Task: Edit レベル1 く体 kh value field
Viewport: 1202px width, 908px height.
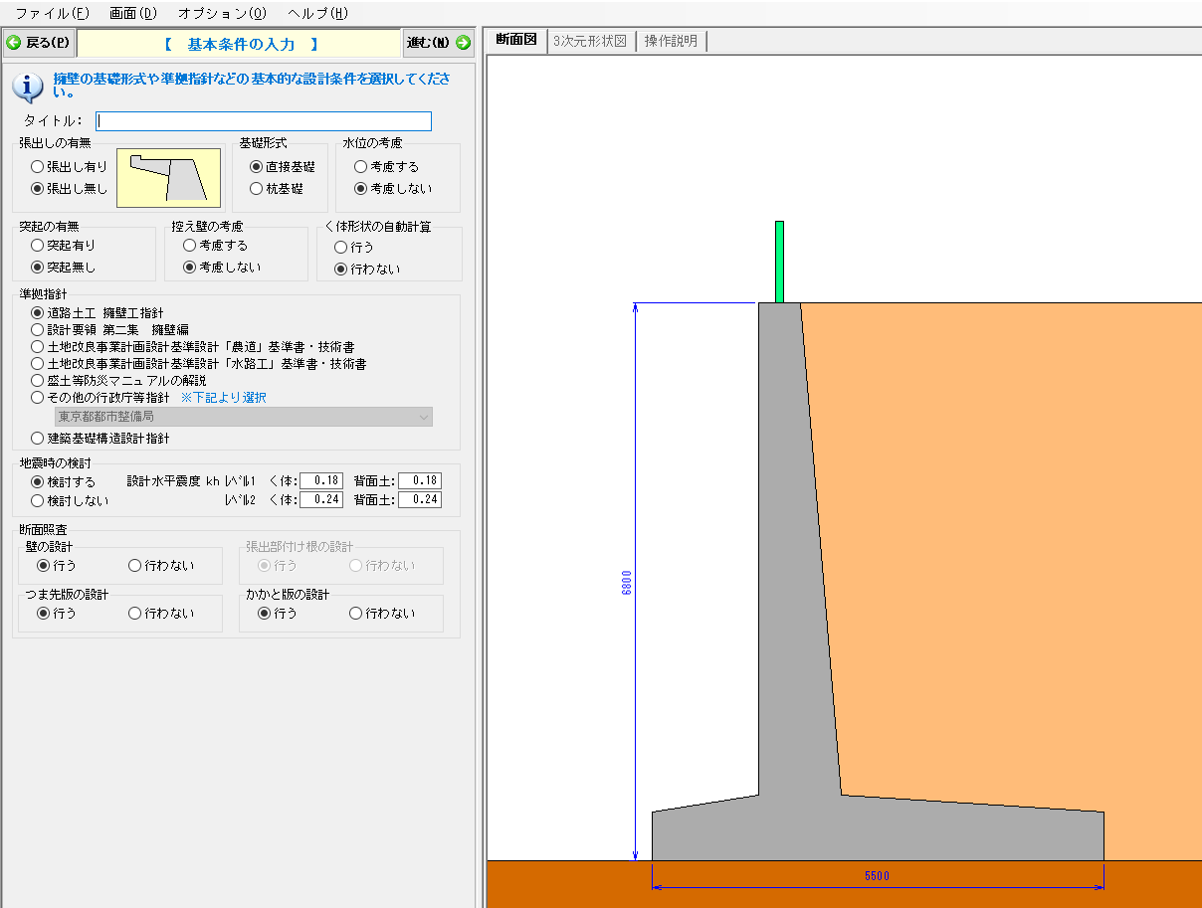Action: point(321,481)
